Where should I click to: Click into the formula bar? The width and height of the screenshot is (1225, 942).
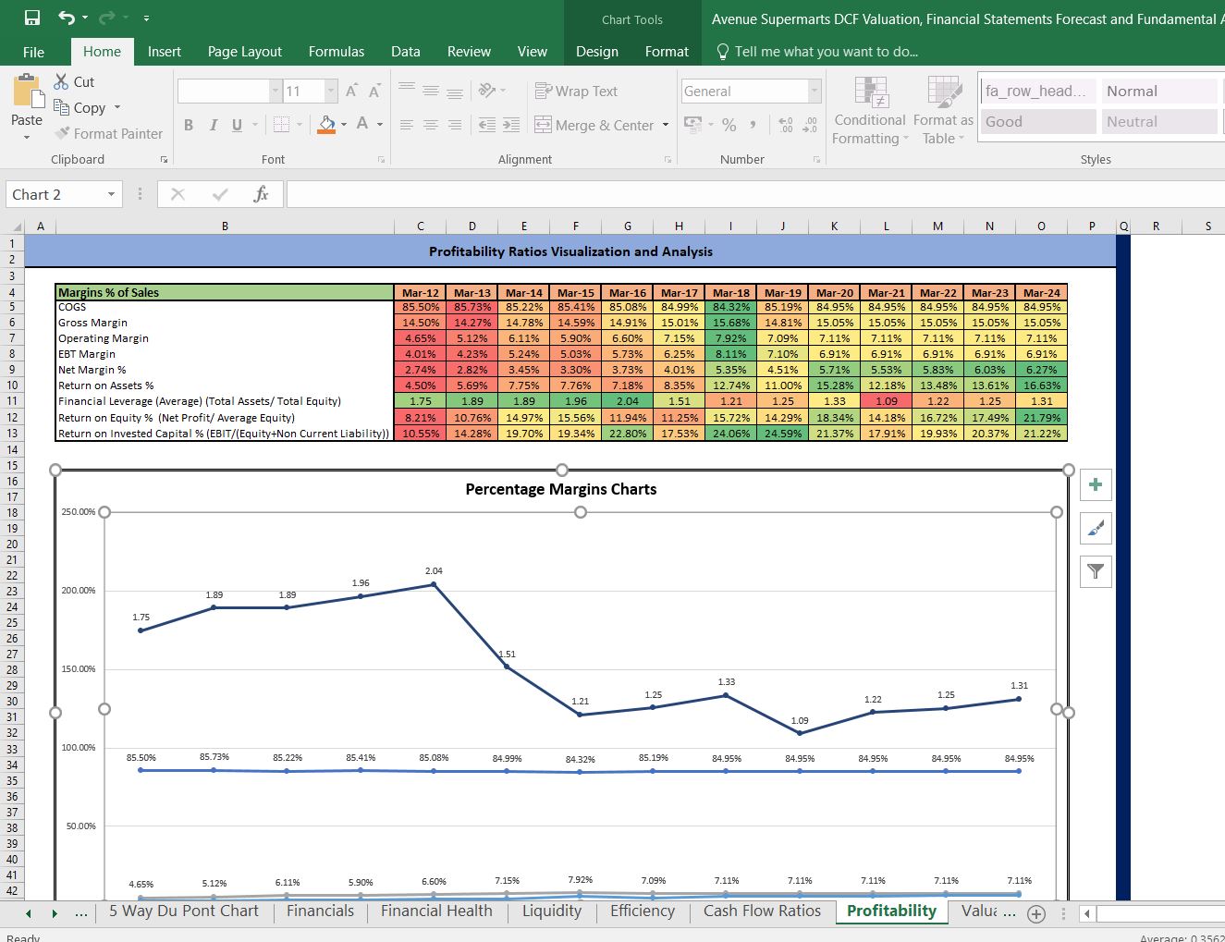coord(755,194)
